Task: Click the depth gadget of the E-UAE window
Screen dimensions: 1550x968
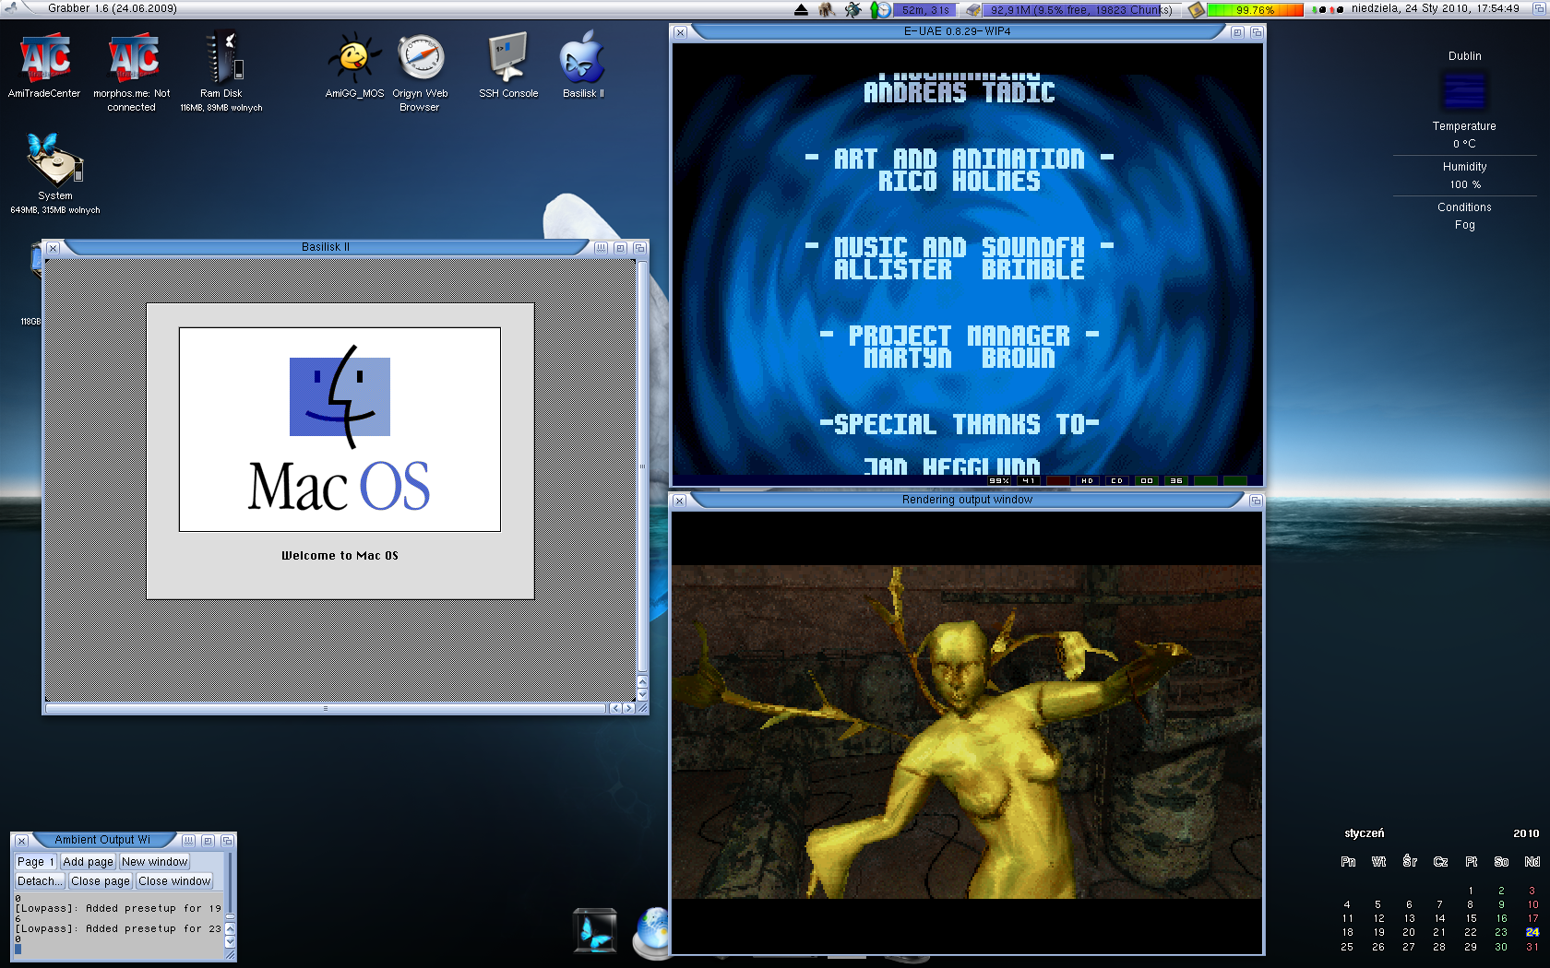Action: coord(1256,32)
